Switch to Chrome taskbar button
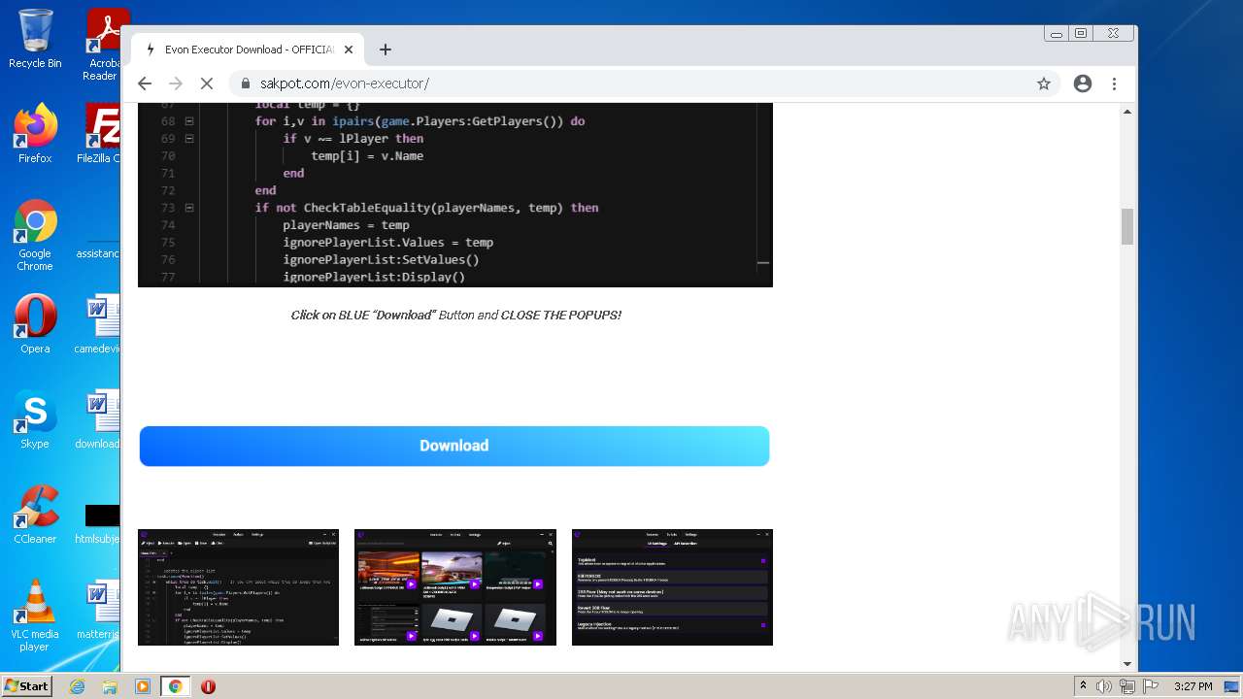This screenshot has width=1243, height=699. click(x=176, y=686)
